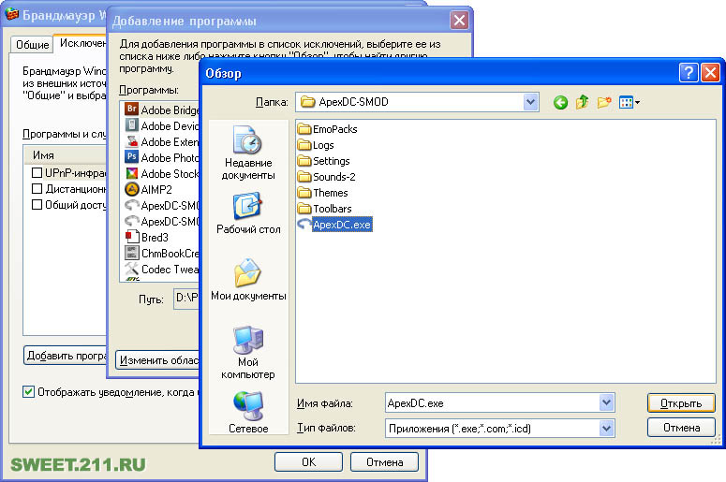This screenshot has width=726, height=482.
Task: Click the Открыть button
Action: coord(681,403)
